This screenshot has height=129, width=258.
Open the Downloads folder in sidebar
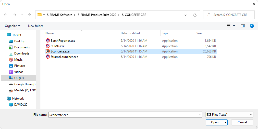click(x=22, y=53)
